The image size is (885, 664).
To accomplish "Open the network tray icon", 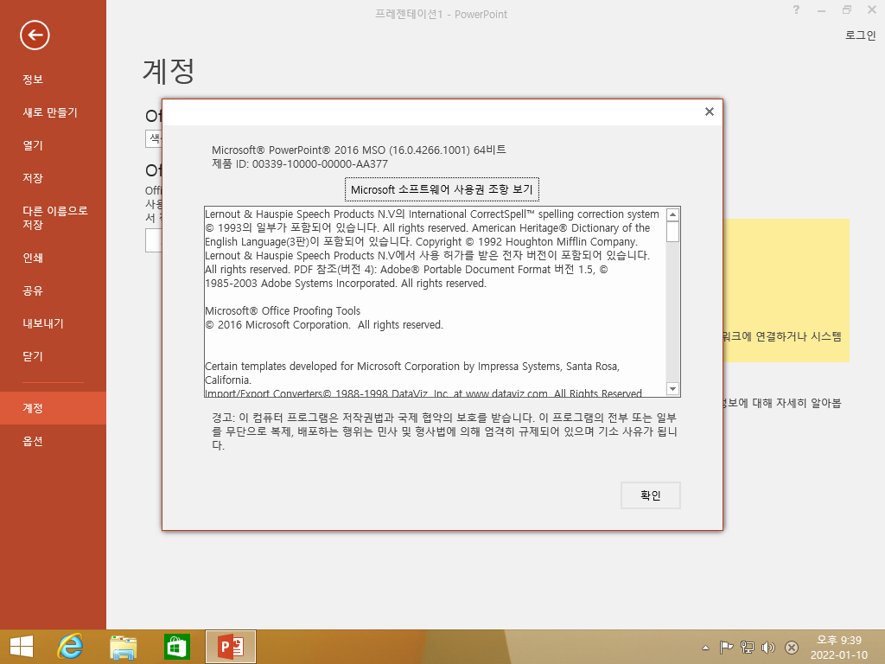I will point(748,648).
